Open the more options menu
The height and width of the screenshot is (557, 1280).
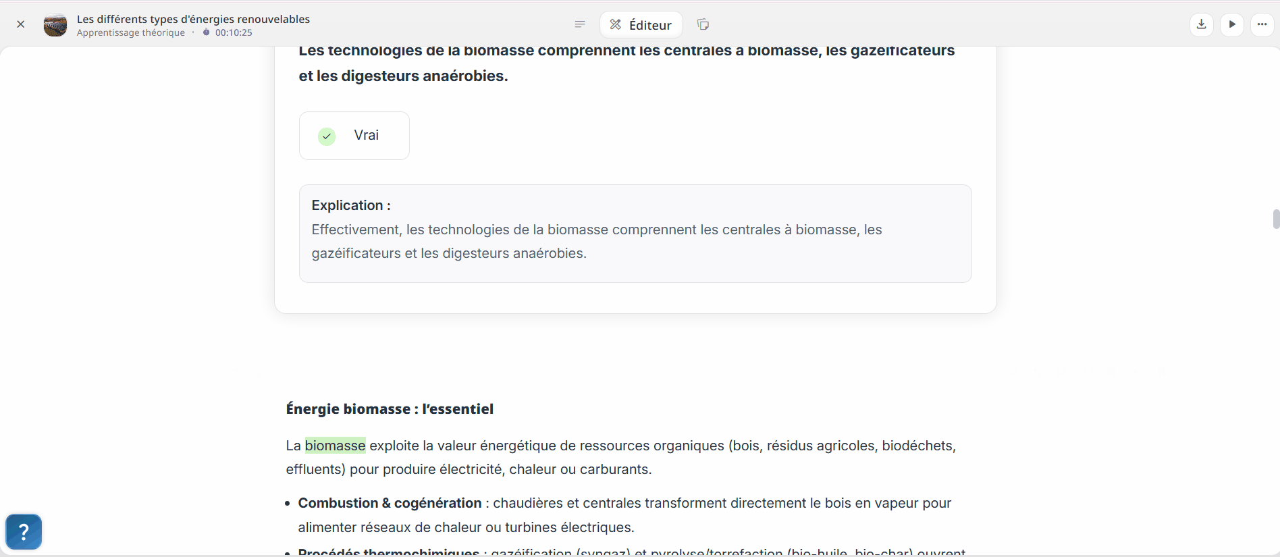point(1262,24)
